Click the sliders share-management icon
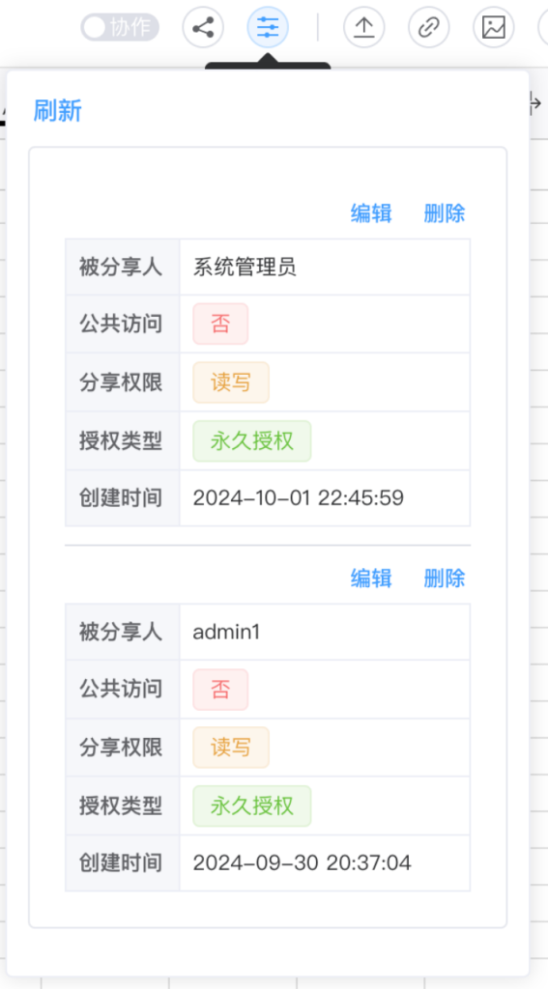548x989 pixels. coord(268,28)
